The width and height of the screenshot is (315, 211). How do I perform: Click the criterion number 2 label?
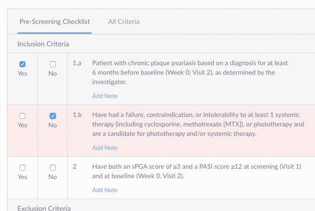coord(74,167)
